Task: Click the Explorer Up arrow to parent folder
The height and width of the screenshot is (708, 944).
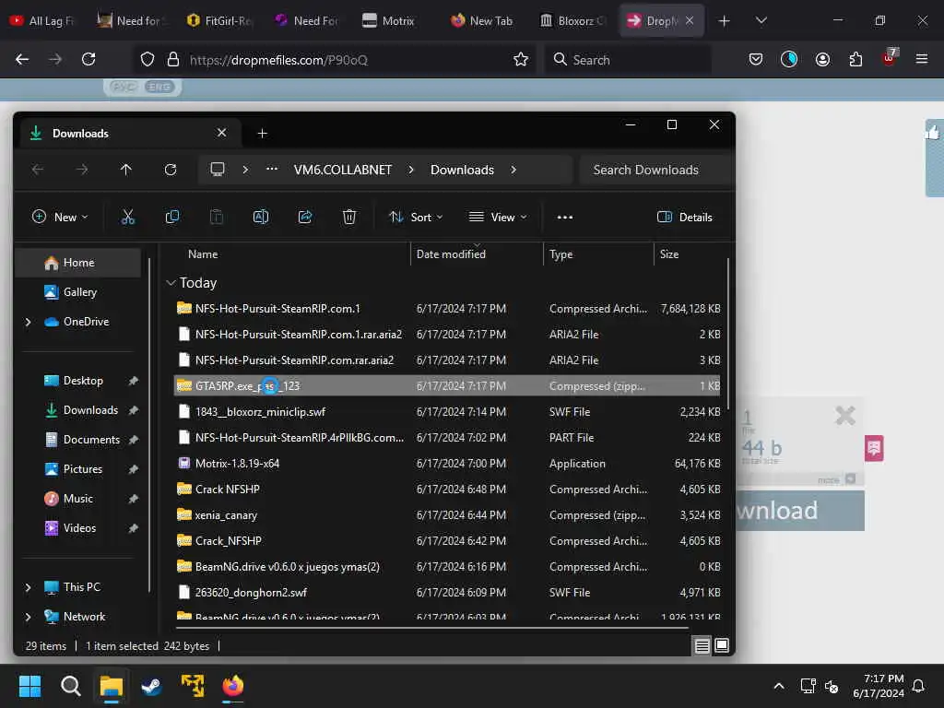Action: point(125,170)
